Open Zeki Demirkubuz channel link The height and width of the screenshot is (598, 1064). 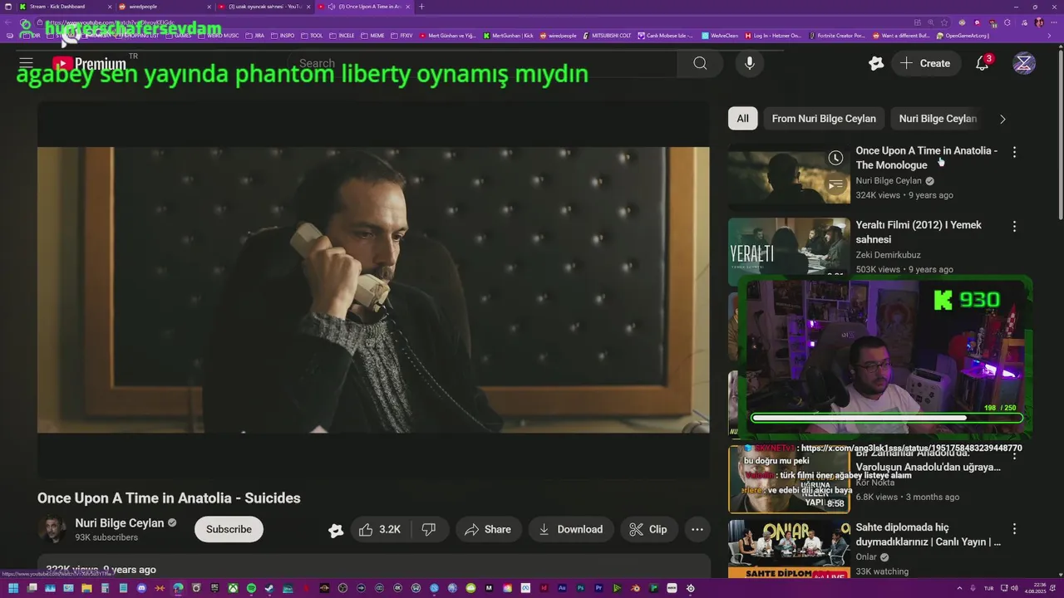(888, 255)
